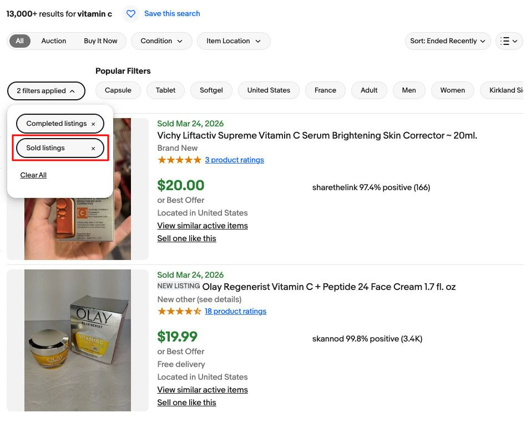Image resolution: width=531 pixels, height=423 pixels.
Task: Switch to the Auction tab
Action: (x=53, y=41)
